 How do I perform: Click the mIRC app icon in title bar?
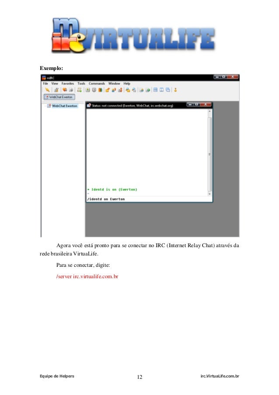[44, 78]
